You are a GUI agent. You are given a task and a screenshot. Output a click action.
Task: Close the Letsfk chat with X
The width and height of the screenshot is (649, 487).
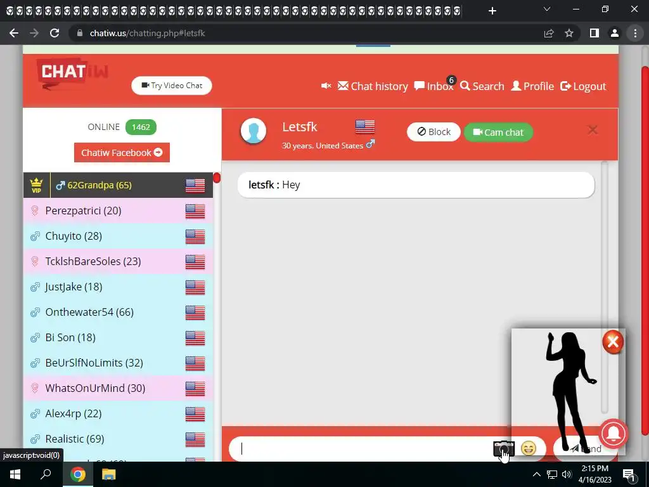tap(593, 130)
